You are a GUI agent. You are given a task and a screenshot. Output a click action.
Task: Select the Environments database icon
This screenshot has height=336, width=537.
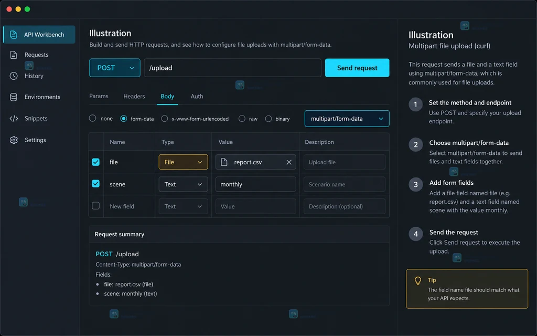click(13, 97)
